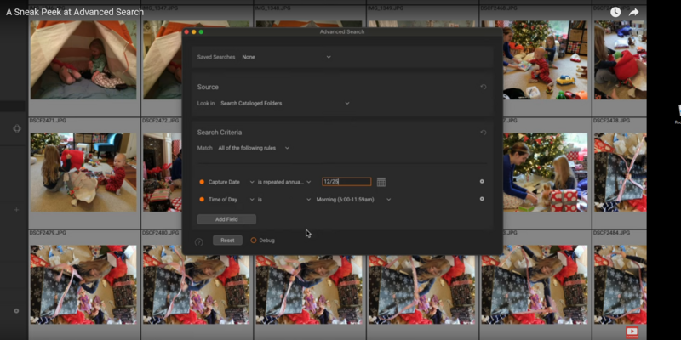This screenshot has height=340, width=681.
Task: Select thumbnail DSCF2479.JPG
Action: (83, 285)
